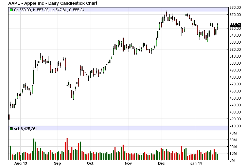Click the 510.00 price axis label
Screen dimensions: 247x168
tap(235, 56)
